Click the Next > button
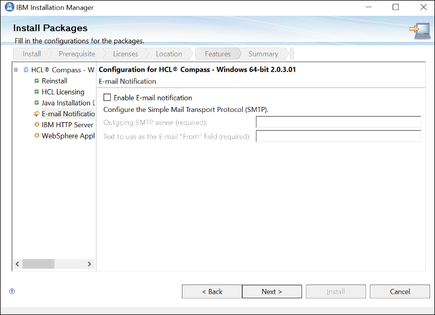The image size is (435, 315). [x=272, y=292]
